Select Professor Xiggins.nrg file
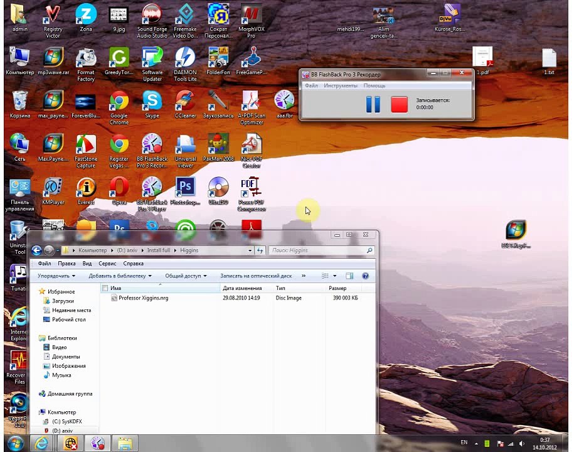 tap(144, 298)
